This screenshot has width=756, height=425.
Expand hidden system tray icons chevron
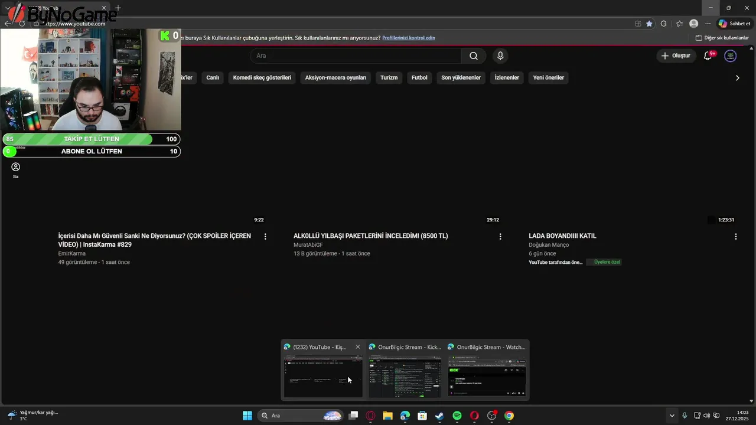pos(672,416)
